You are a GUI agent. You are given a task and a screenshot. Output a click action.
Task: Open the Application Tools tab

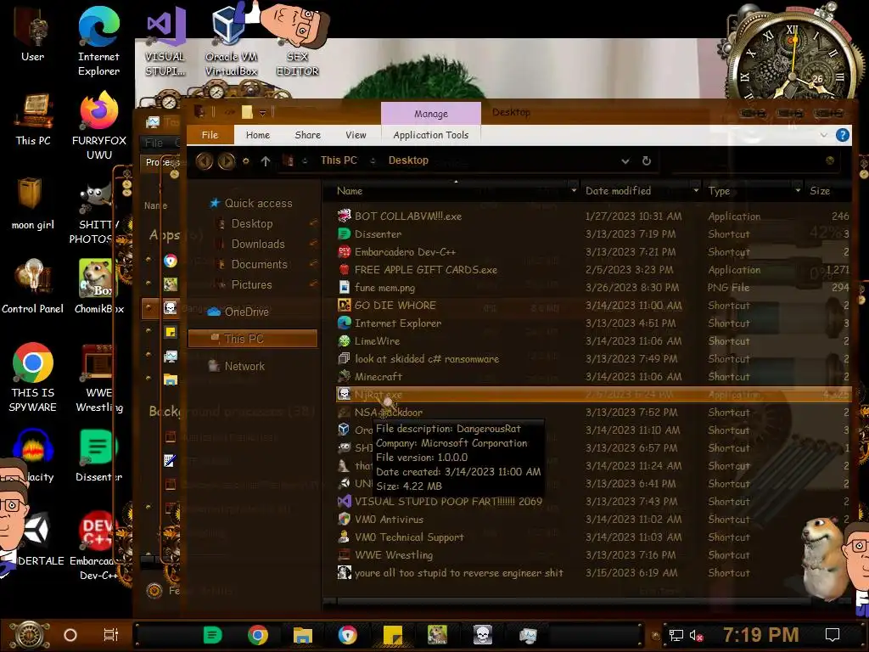point(430,135)
